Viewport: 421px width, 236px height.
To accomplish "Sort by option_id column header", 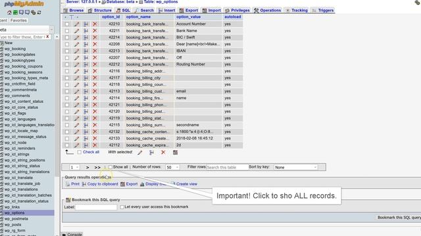I will click(111, 17).
